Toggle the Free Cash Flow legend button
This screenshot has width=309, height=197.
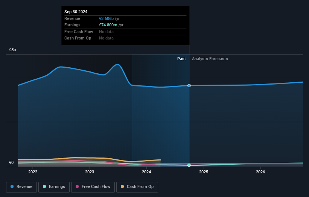pyautogui.click(x=93, y=187)
